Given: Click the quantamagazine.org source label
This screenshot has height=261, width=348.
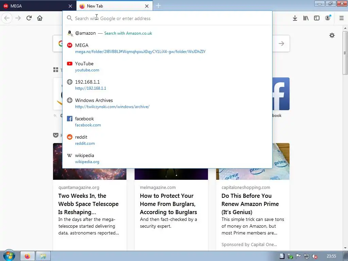Looking at the screenshot, I should pos(79,187).
